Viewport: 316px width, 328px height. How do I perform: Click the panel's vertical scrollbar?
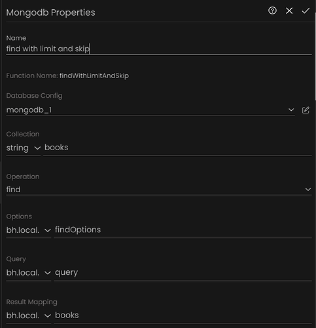(315, 57)
